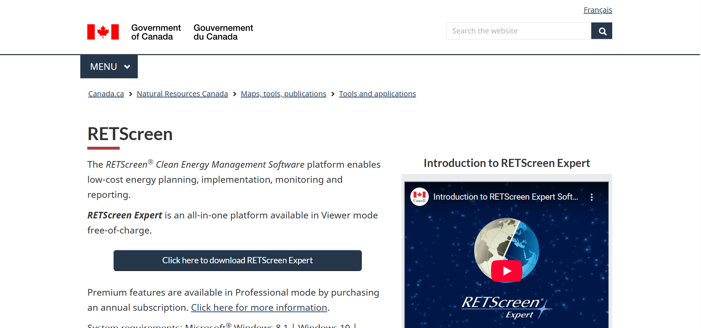Click the chevron arrow beside MENU
Viewport: 701px width, 328px height.
click(x=127, y=67)
